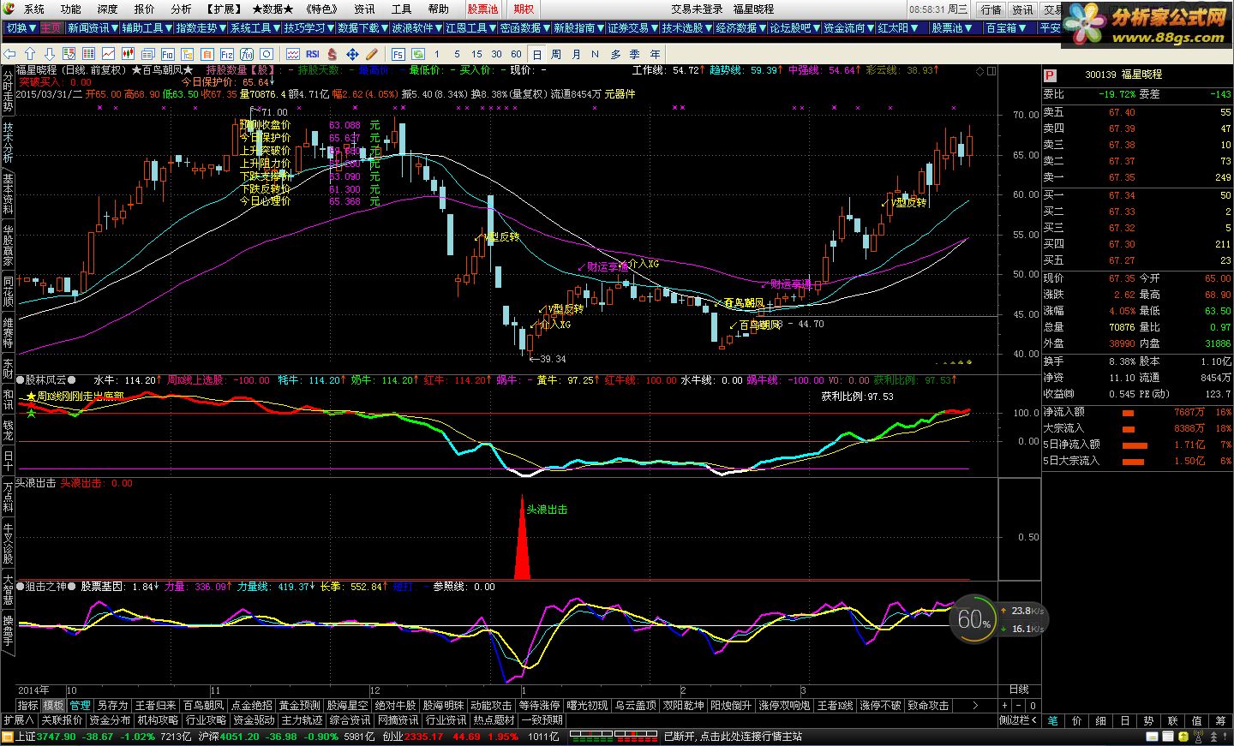Switch to the 百鸟朝凤 indicator tab
The image size is (1234, 746).
point(203,706)
